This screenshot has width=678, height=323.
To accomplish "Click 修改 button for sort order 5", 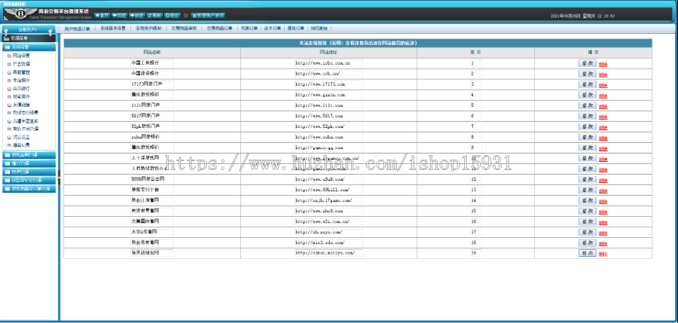I will click(587, 105).
